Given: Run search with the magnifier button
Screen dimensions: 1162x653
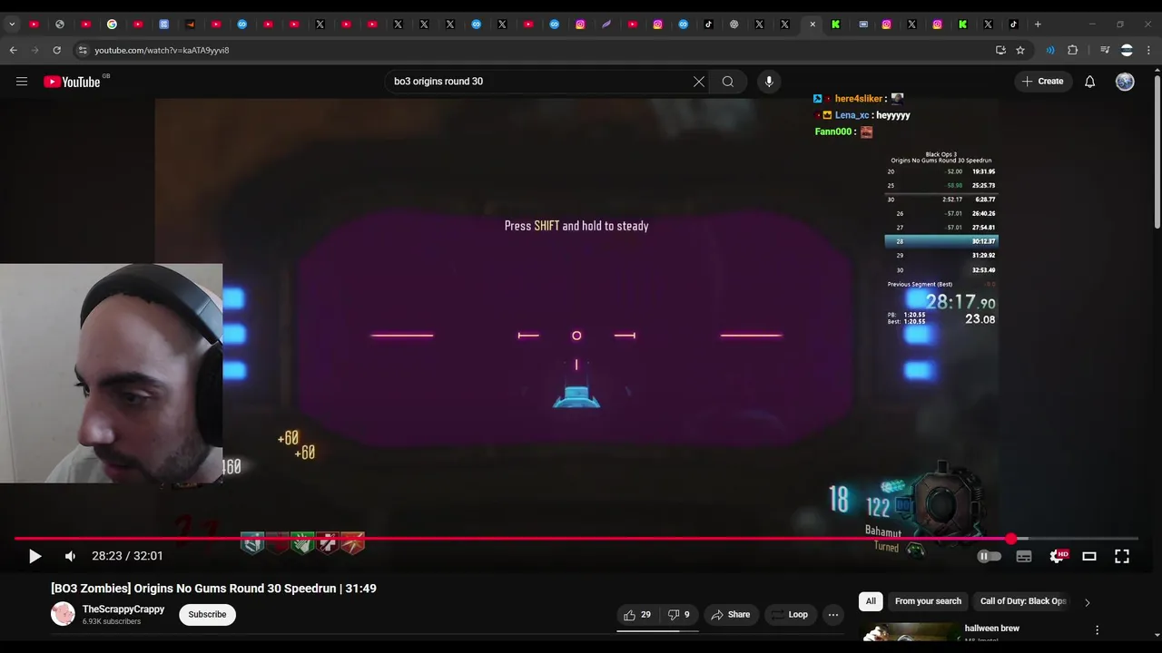Looking at the screenshot, I should pyautogui.click(x=728, y=82).
